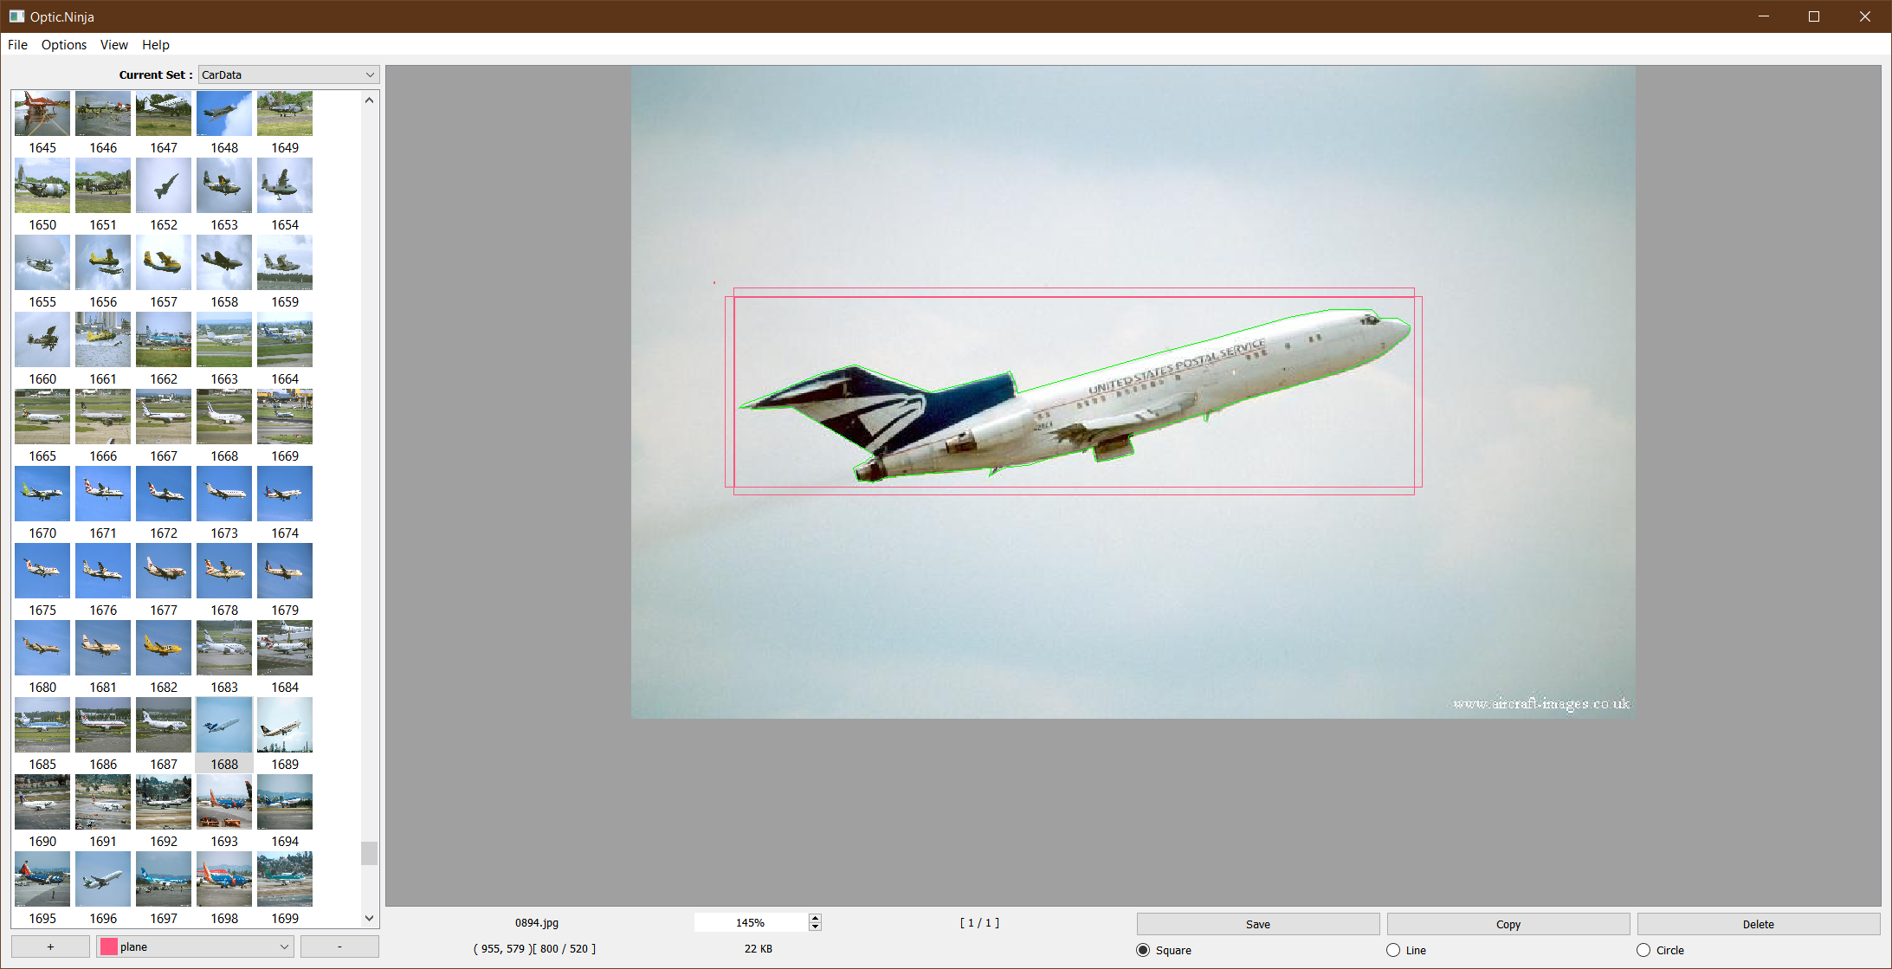Select thumbnail 1693
Screen dimensions: 1892x969
click(x=224, y=802)
